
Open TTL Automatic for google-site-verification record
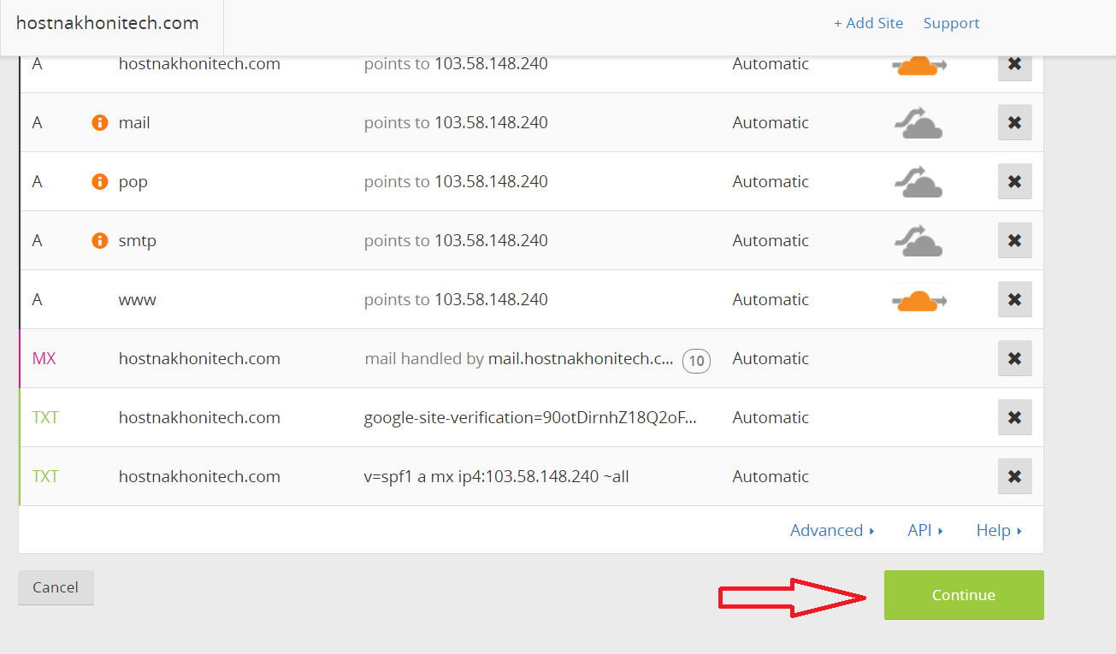(771, 418)
